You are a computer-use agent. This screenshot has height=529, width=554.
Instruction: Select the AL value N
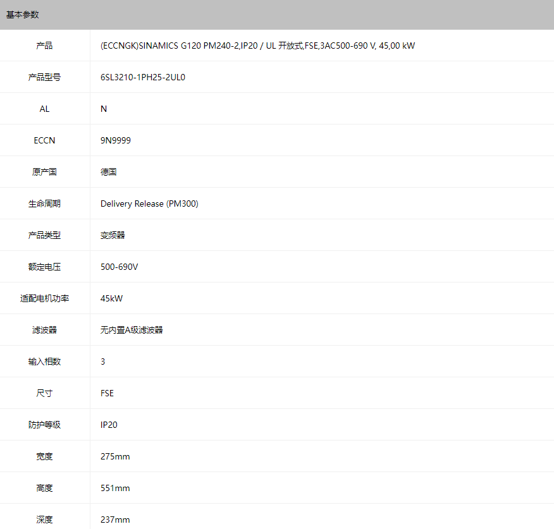click(x=104, y=109)
